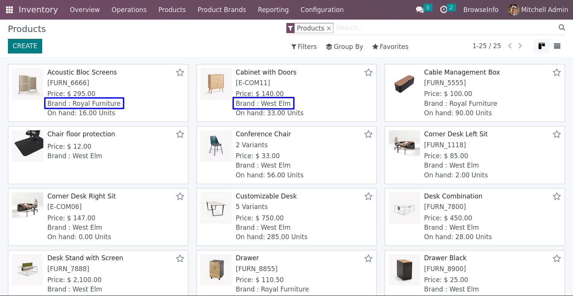
Task: Remove the Products filter facet with the x
Action: click(329, 28)
